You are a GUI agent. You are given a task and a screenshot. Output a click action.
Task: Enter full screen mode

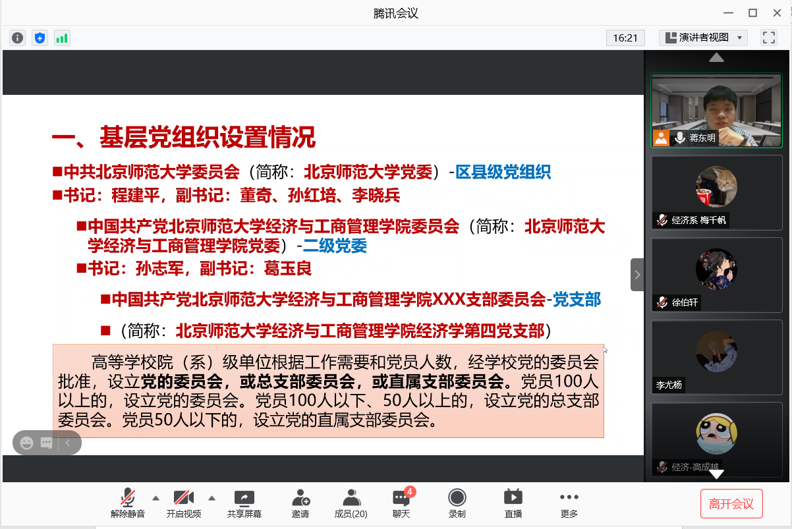pos(768,38)
